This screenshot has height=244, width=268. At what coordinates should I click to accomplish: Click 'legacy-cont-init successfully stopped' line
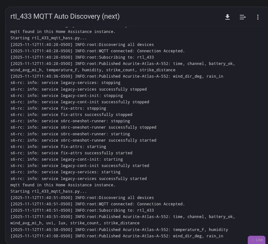pos(80,102)
